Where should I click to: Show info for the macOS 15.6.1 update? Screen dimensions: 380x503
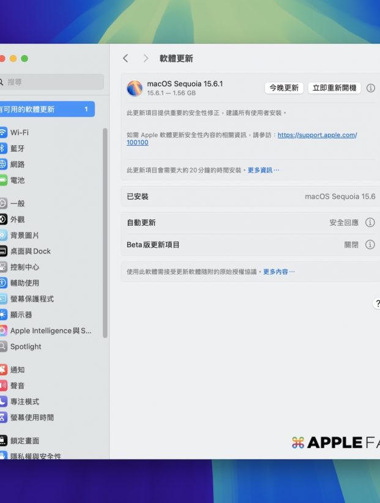pyautogui.click(x=370, y=88)
